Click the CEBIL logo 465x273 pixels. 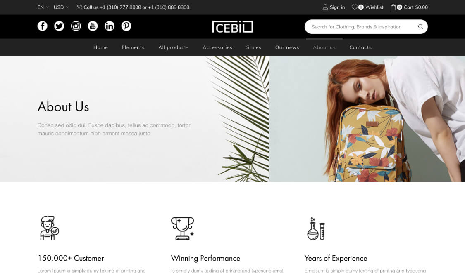tap(232, 27)
